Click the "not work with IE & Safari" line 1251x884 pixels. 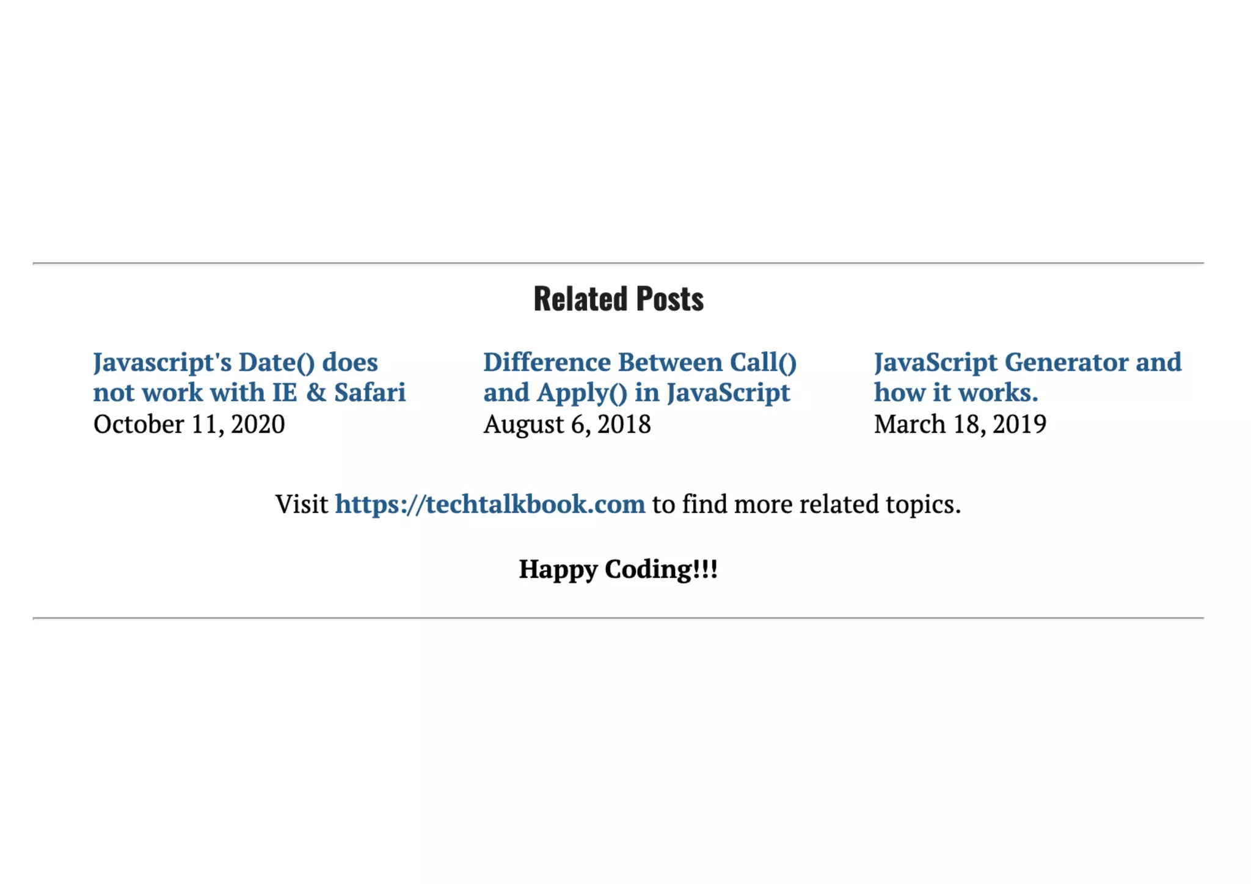point(249,393)
